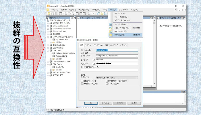
Task: Click the DB Painter icon in Tools menu
Action: pos(111,35)
